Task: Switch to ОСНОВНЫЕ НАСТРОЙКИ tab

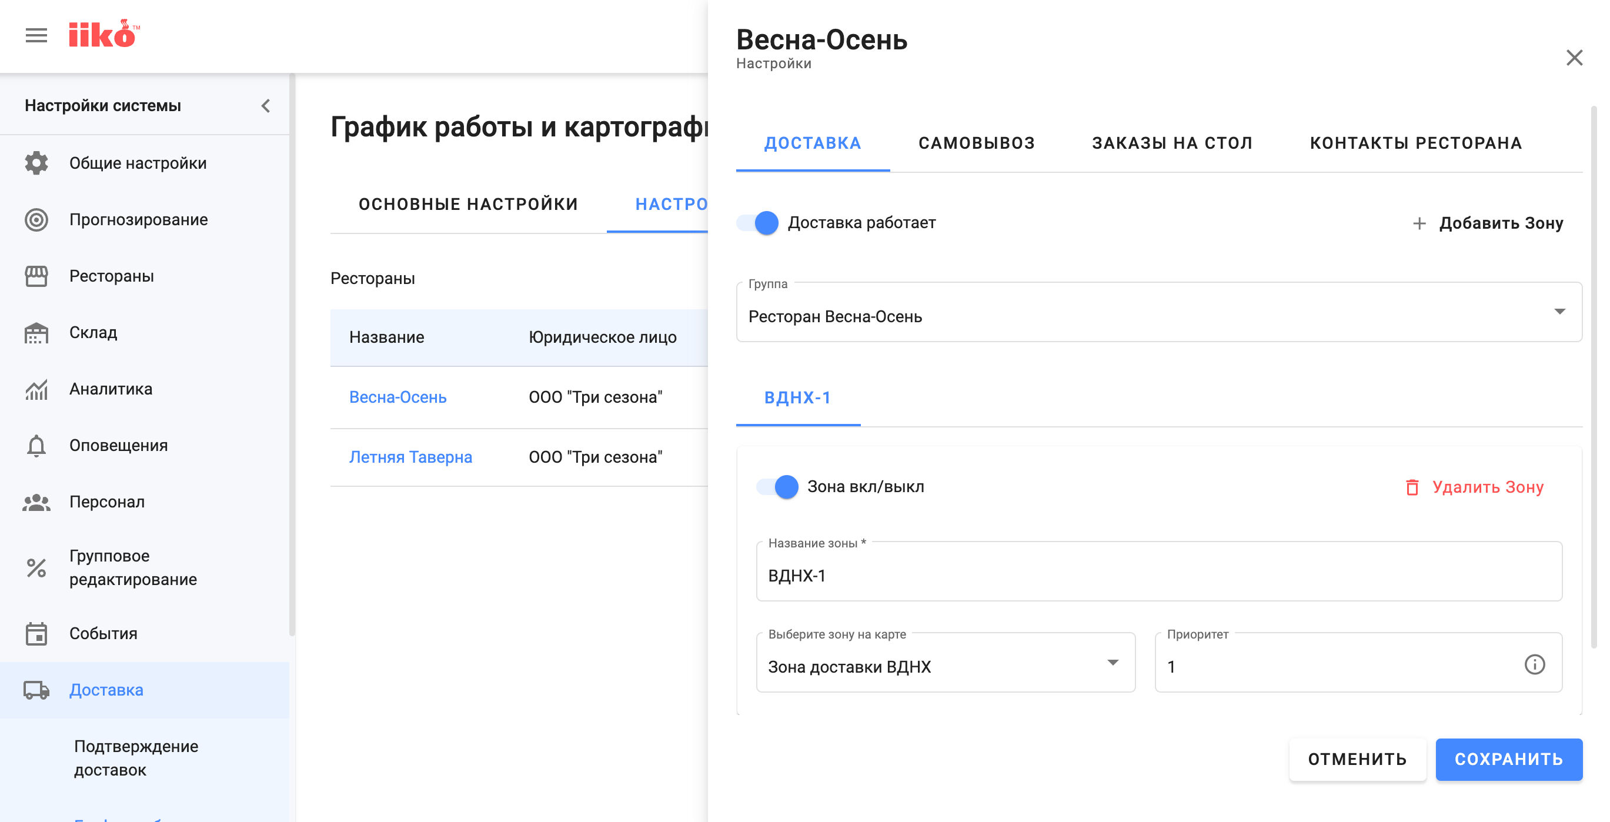Action: click(x=468, y=204)
